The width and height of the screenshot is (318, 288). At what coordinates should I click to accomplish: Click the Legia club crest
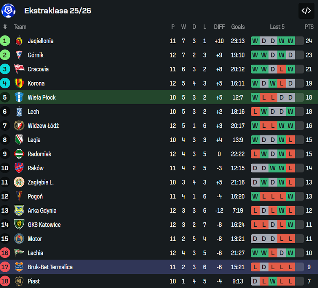coord(19,140)
